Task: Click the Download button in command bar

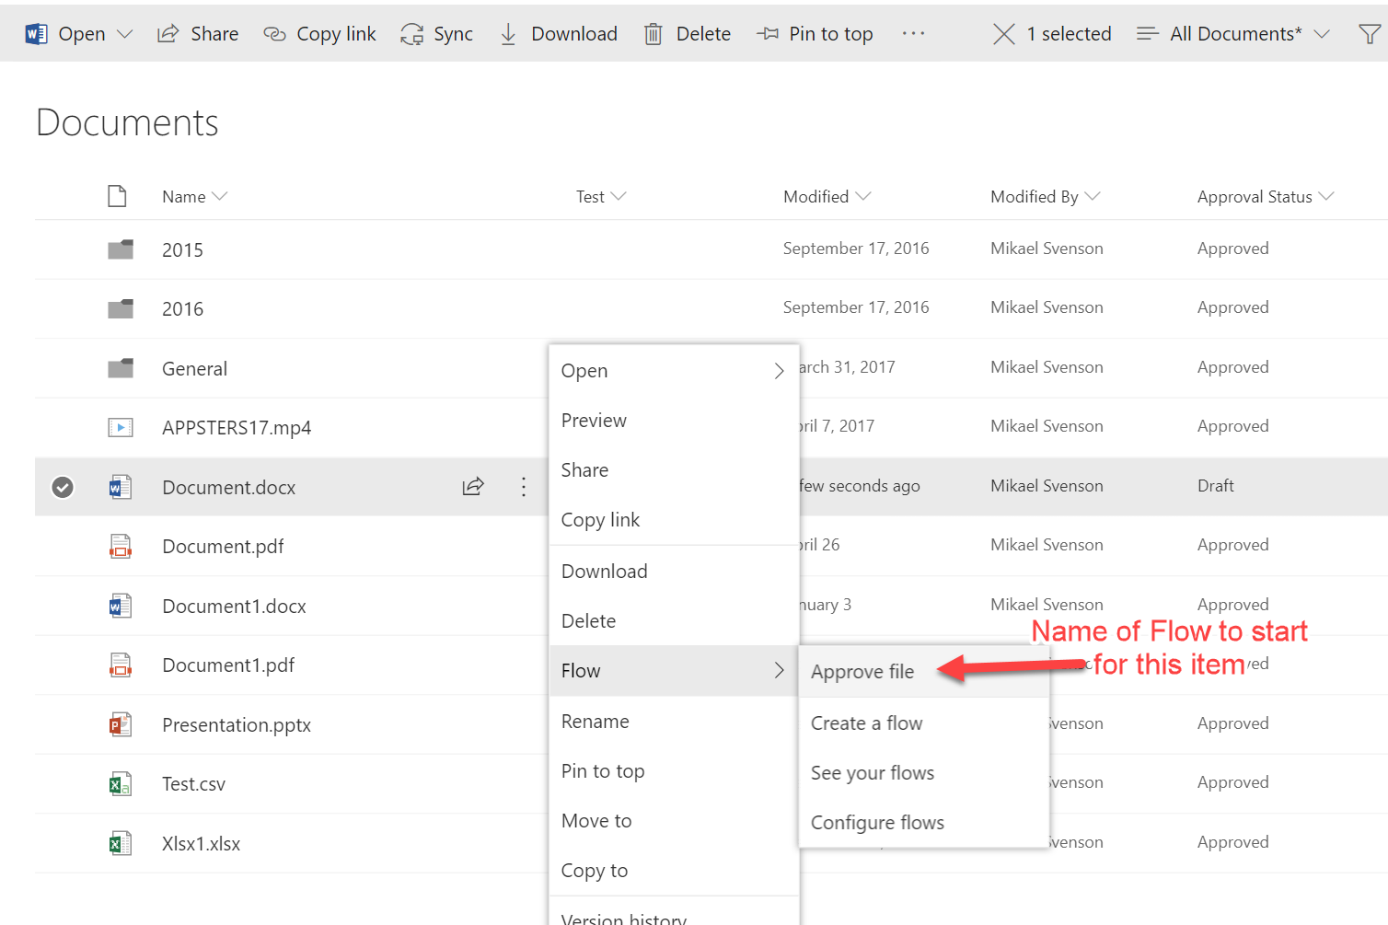Action: click(559, 34)
